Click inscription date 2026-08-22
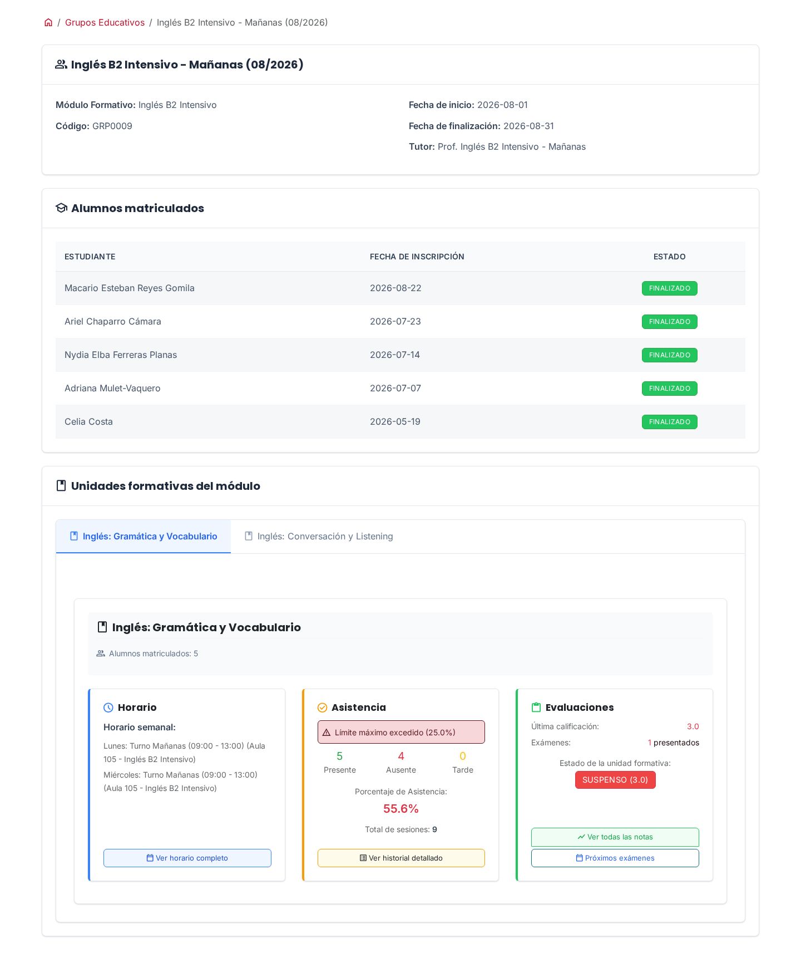The width and height of the screenshot is (801, 963). (x=395, y=288)
